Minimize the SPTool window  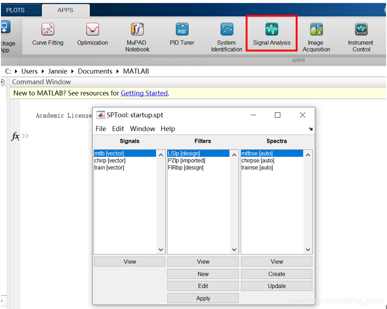[253, 115]
